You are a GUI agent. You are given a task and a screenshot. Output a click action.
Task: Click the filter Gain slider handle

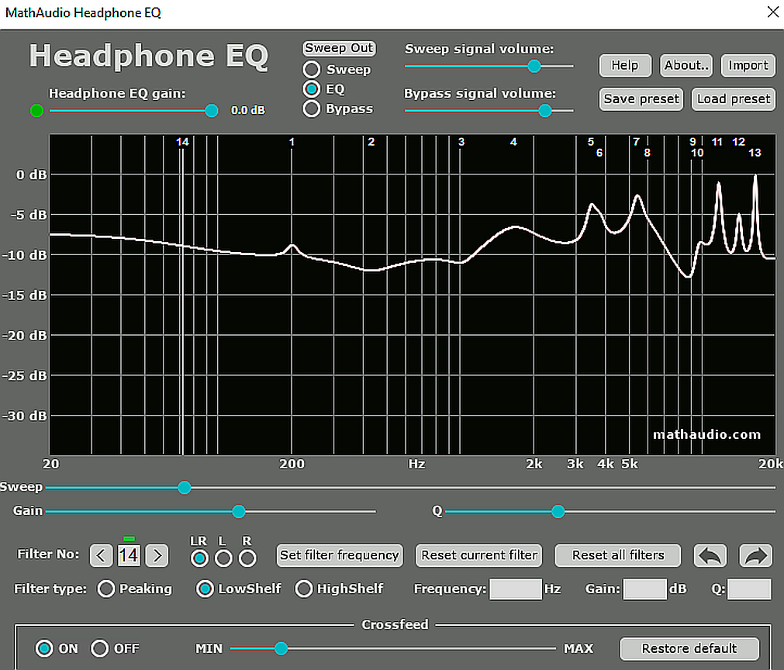pos(239,512)
